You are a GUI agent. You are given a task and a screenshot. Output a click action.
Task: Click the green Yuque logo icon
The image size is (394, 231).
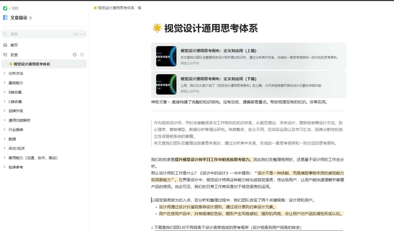(5, 8)
